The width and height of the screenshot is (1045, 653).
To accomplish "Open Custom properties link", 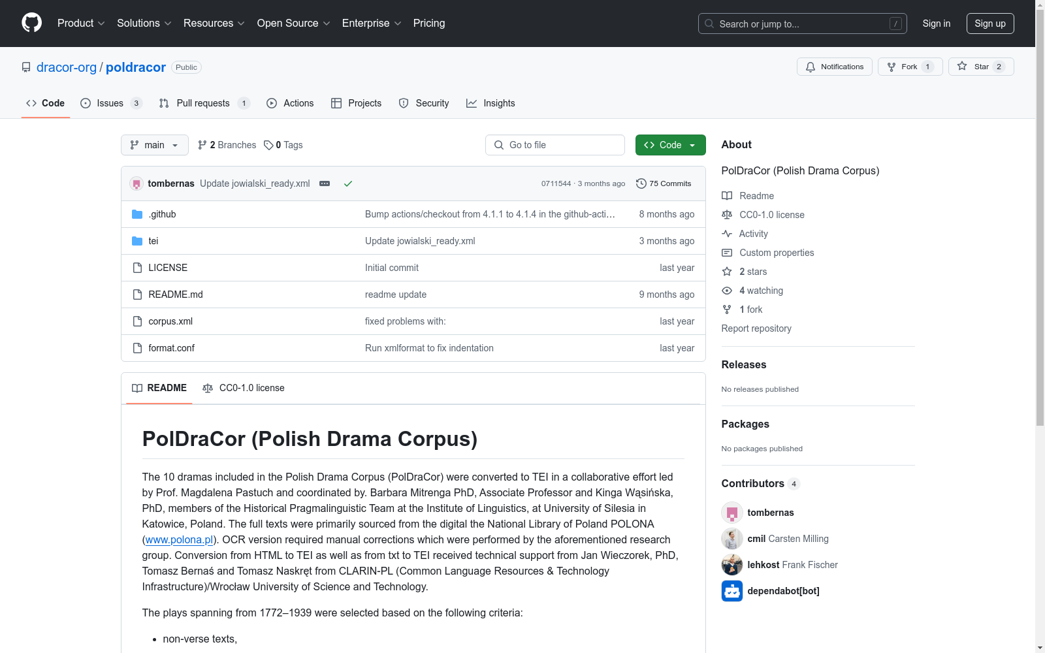I will (768, 253).
